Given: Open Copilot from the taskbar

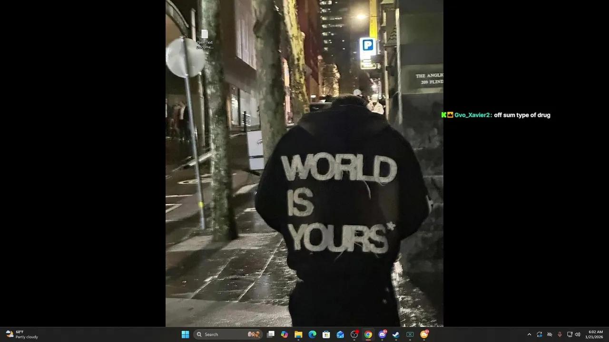Looking at the screenshot, I should pos(284,334).
